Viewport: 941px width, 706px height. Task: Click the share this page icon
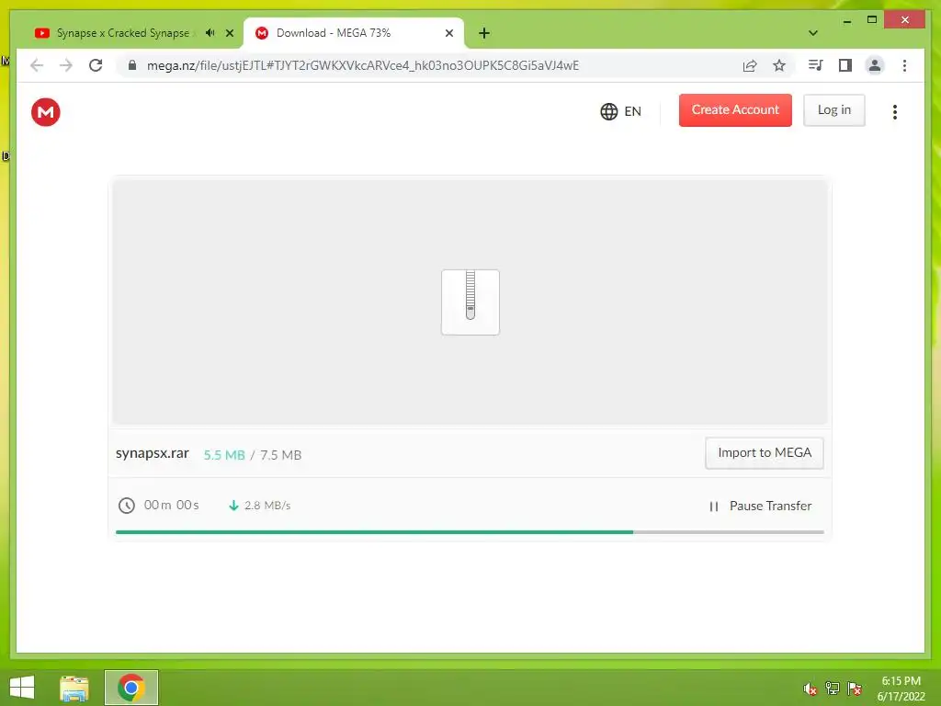click(x=750, y=65)
